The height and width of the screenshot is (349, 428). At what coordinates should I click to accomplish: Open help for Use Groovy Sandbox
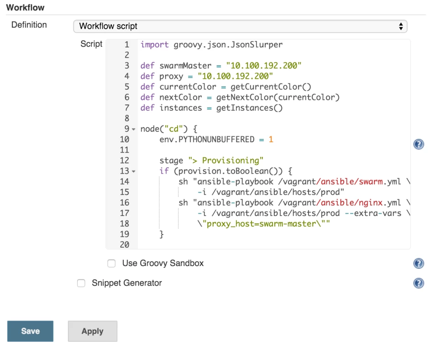pos(418,263)
